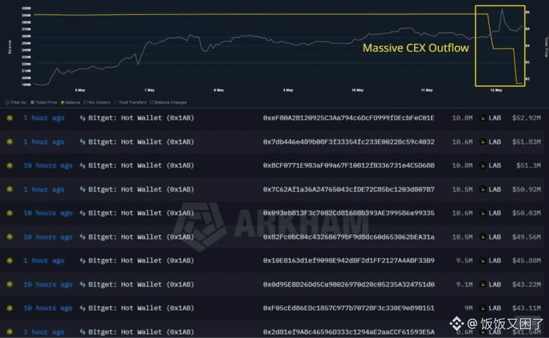Click the $51.83M transfer value
This screenshot has height=338, width=549.
(x=526, y=142)
